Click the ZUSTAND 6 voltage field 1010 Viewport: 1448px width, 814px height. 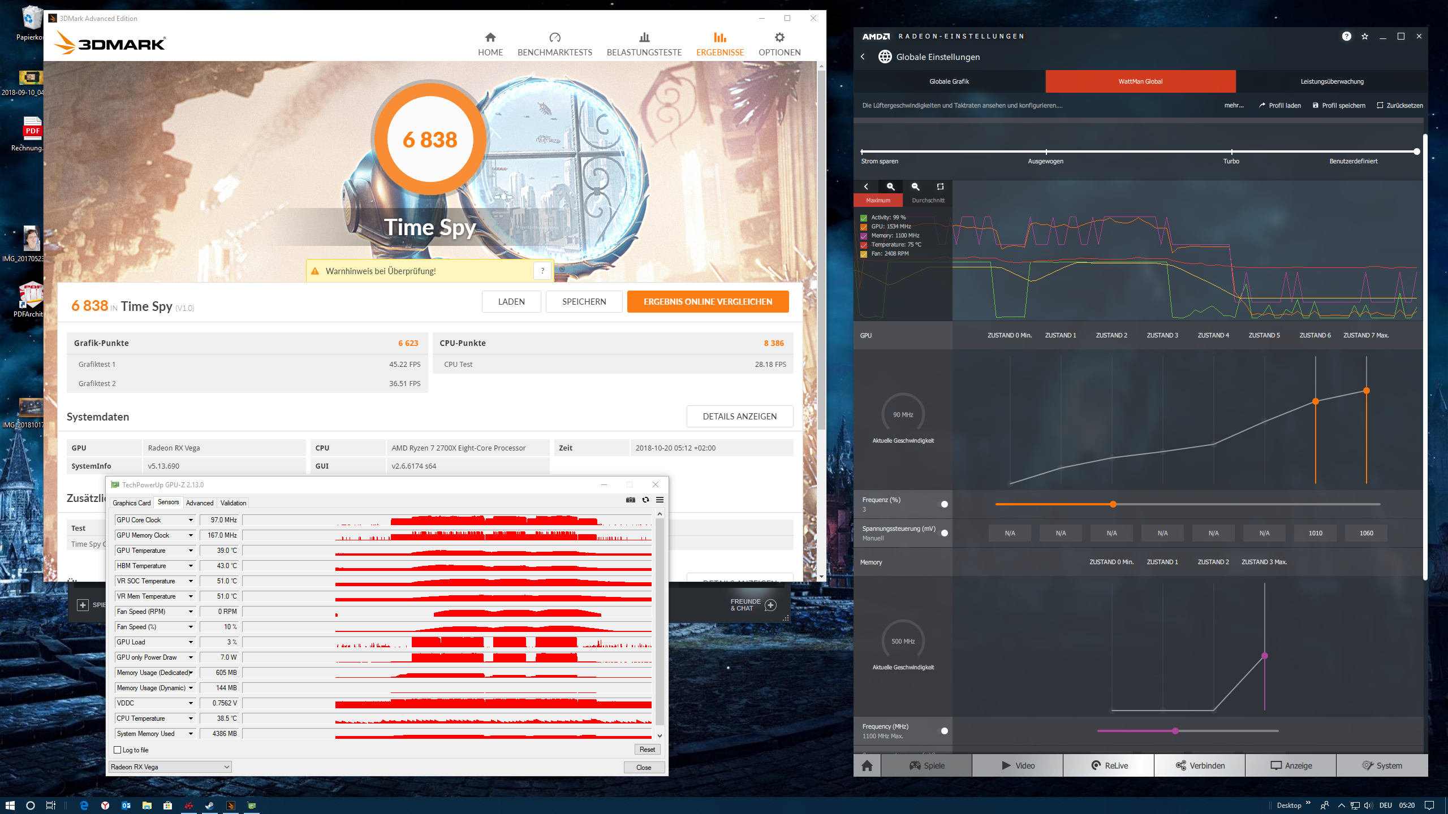(1315, 533)
